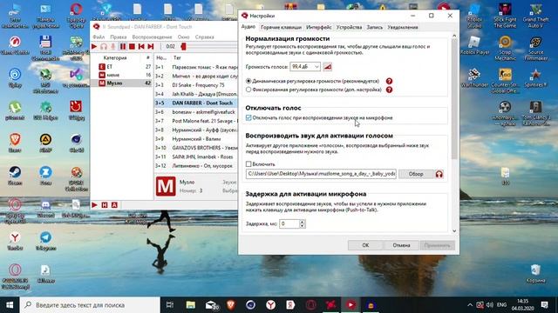This screenshot has height=313, width=558.
Task: Uncheck Отключать голос при воспроизведении звуков
Action: pos(248,118)
